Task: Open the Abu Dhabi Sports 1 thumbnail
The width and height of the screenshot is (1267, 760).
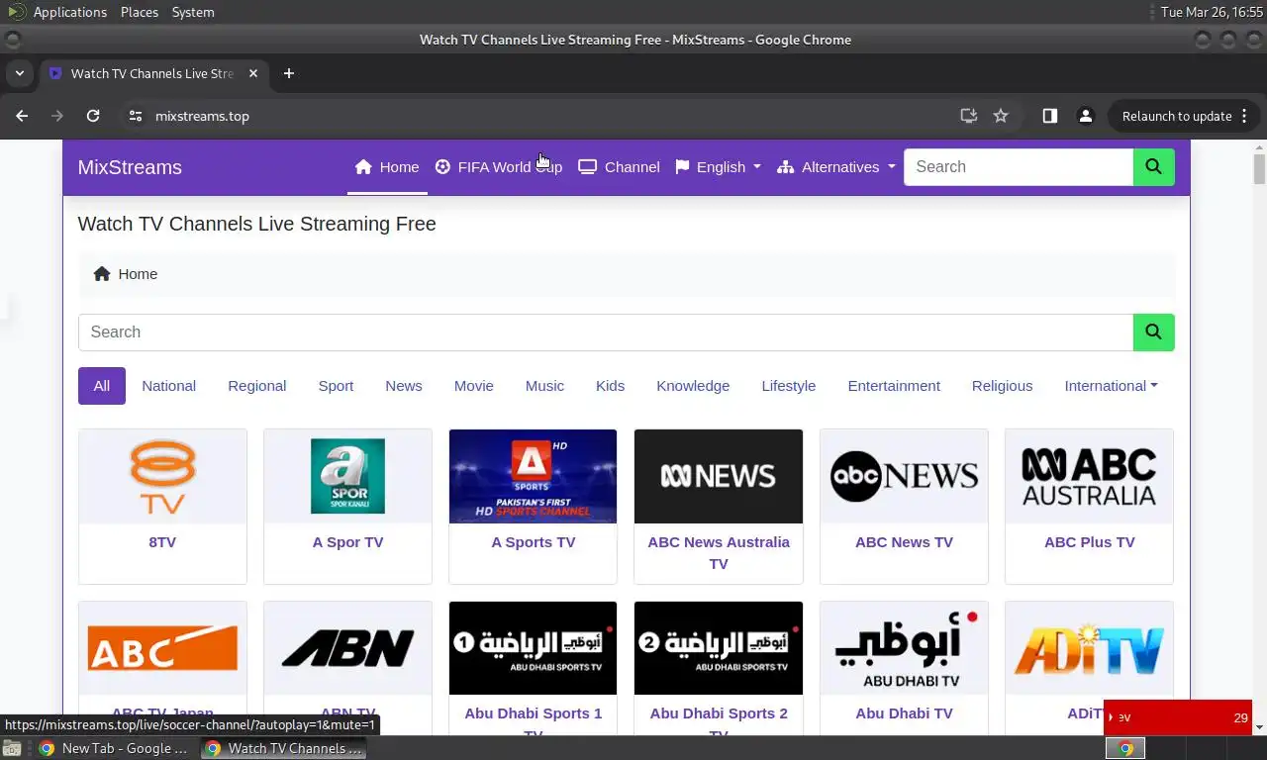Action: [533, 648]
